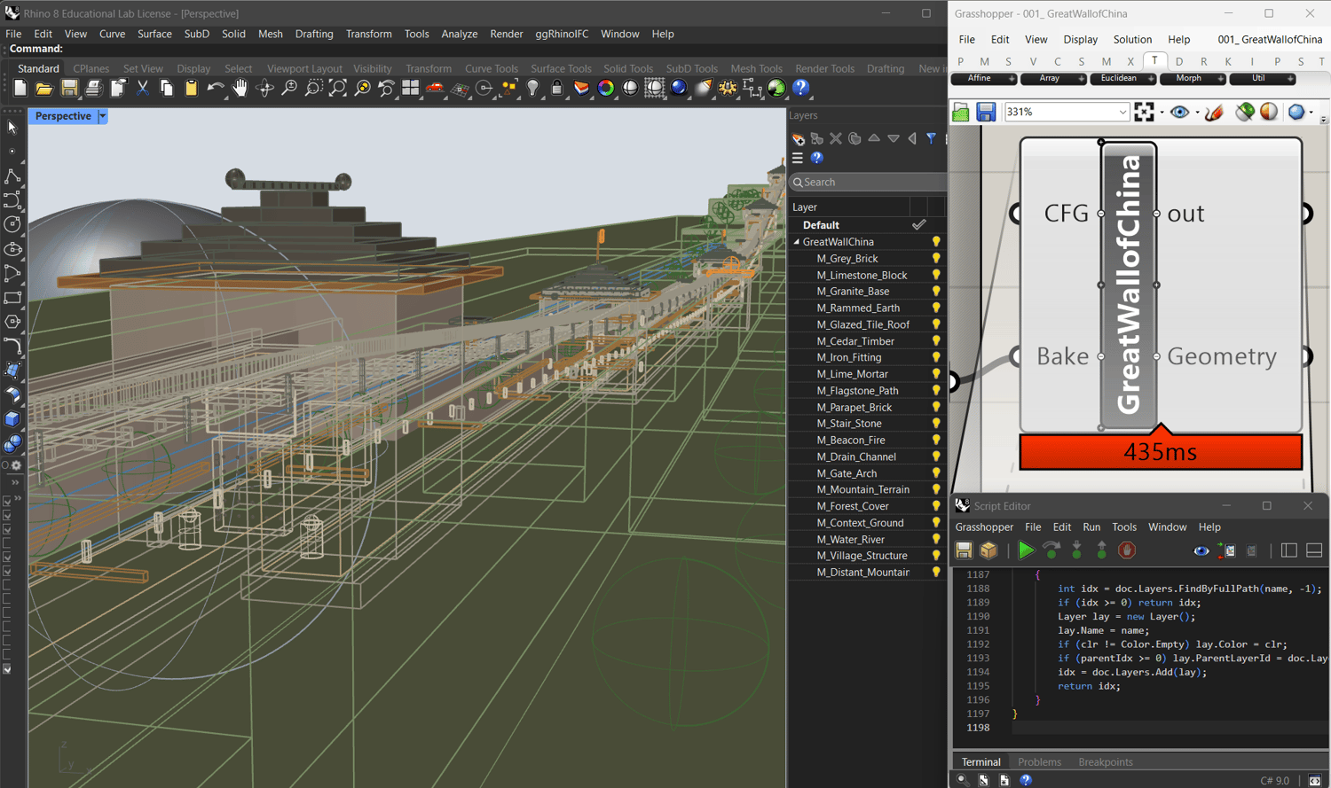Open the Analyze menu in Rhino

pyautogui.click(x=459, y=34)
